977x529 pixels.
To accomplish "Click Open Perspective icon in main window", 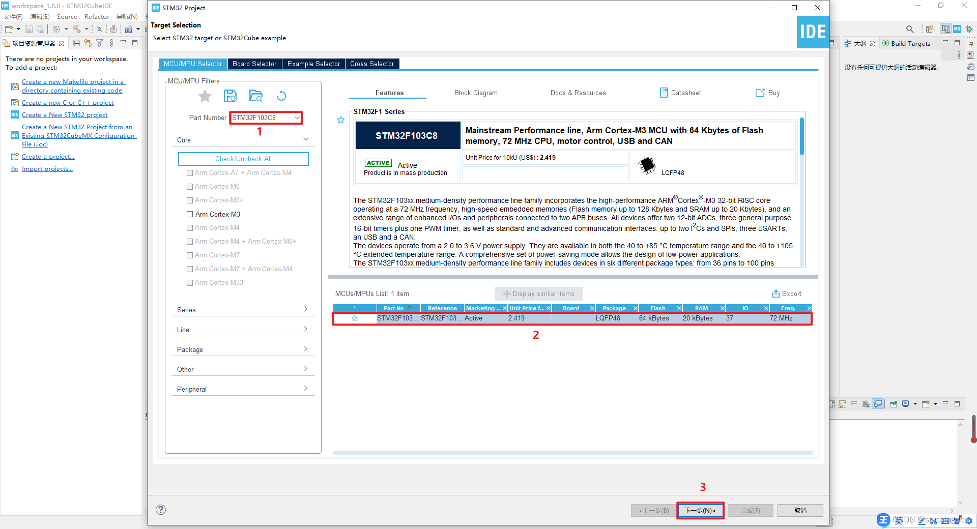I will pos(930,29).
